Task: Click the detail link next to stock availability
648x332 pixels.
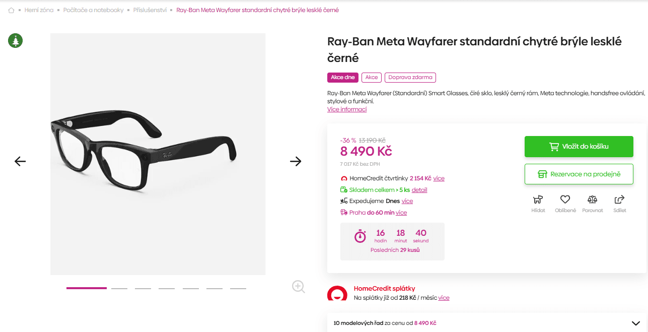Action: tap(420, 189)
